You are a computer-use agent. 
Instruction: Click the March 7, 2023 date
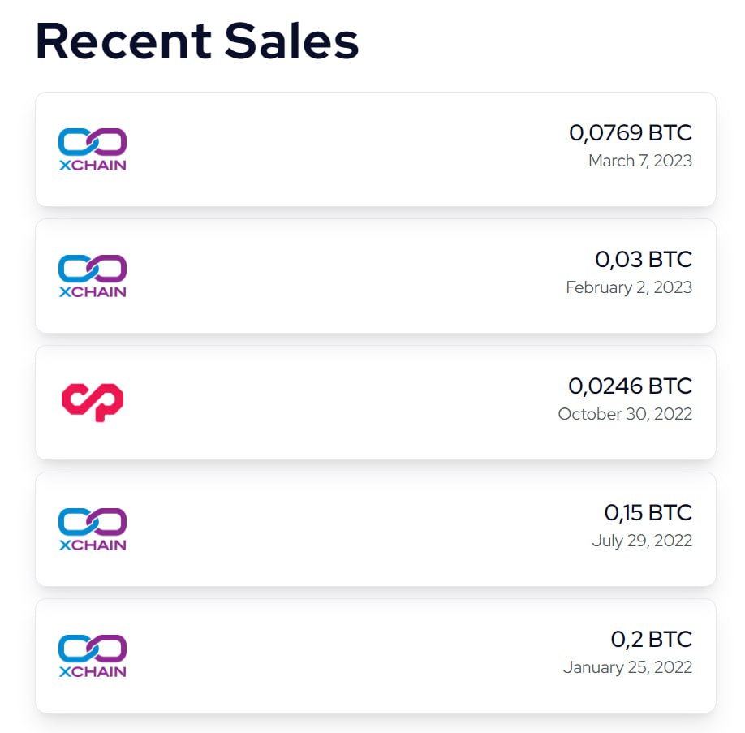[x=640, y=161]
